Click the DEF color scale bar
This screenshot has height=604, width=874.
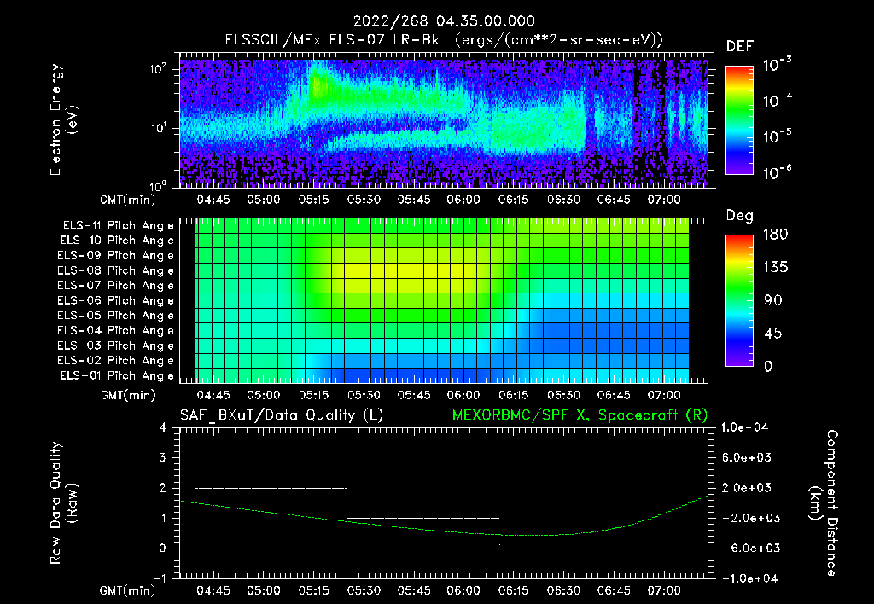pyautogui.click(x=739, y=119)
